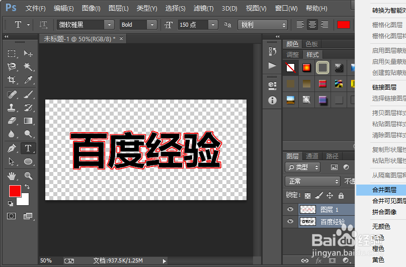
Task: Open the History panel icon
Action: pos(272,51)
